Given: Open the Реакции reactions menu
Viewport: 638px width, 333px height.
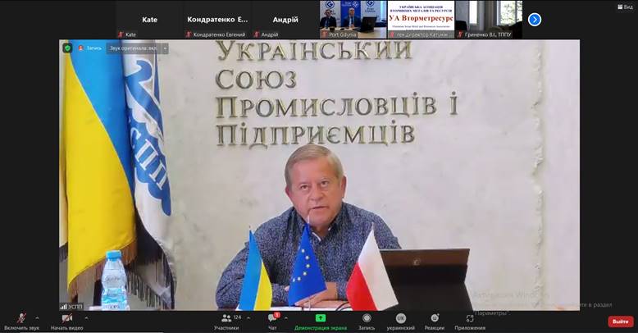Looking at the screenshot, I should click(x=435, y=318).
